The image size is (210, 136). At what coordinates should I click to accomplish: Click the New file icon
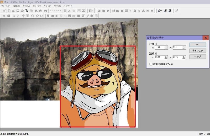point(9,11)
